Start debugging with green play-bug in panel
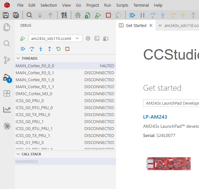199x189 pixels. click(23, 39)
